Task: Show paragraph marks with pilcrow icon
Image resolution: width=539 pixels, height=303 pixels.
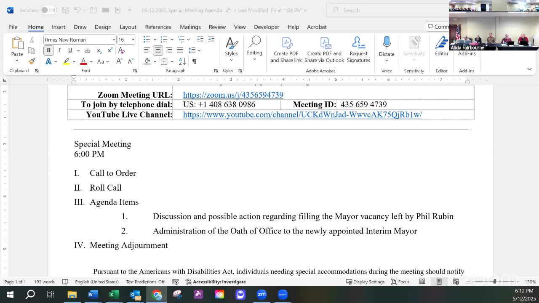Action: pyautogui.click(x=194, y=61)
